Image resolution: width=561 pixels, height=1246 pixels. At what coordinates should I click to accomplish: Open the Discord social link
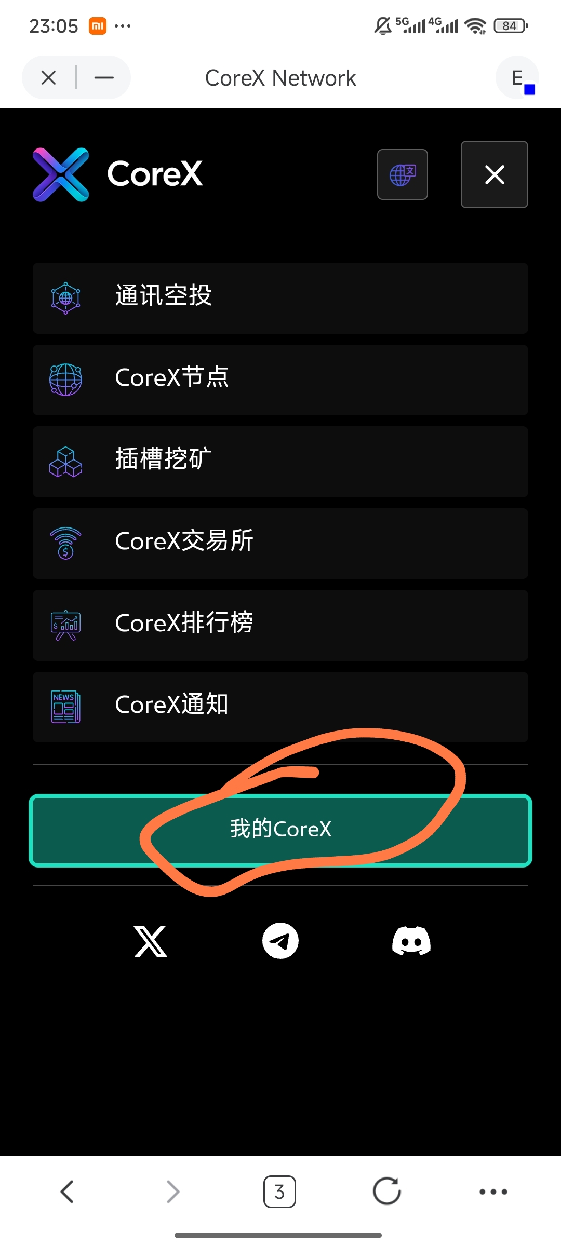[x=411, y=941]
